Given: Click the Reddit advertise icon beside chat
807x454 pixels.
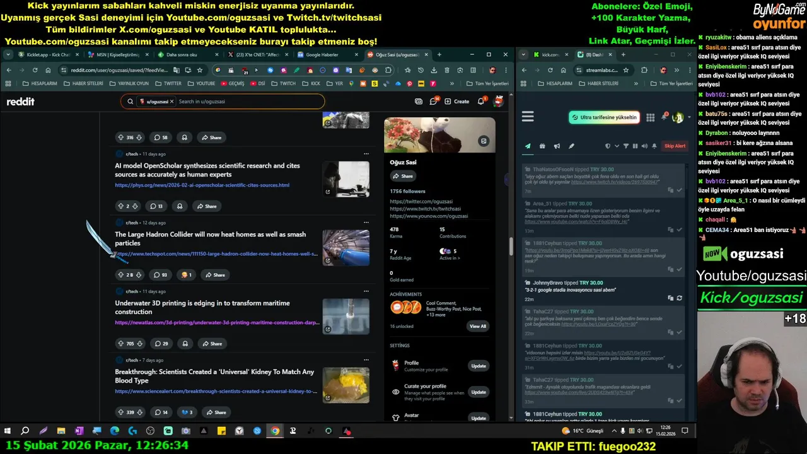Looking at the screenshot, I should point(419,101).
